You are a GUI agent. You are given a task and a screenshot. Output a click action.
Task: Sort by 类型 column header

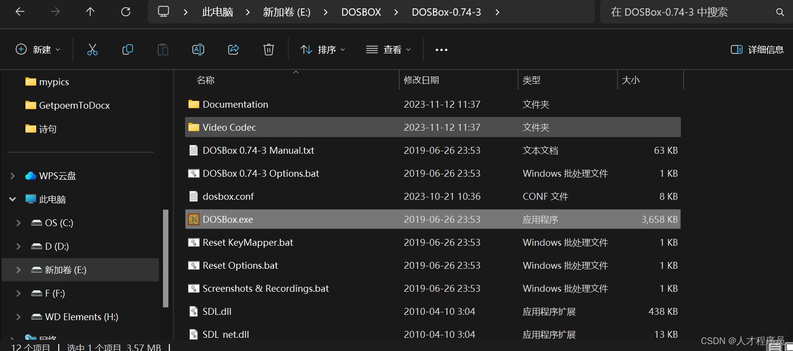point(568,80)
